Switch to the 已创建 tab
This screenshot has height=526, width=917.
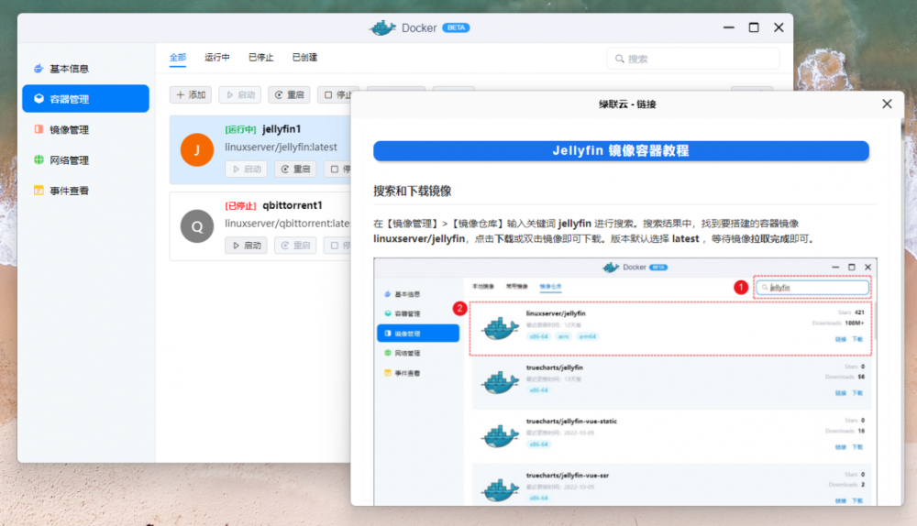pos(304,58)
